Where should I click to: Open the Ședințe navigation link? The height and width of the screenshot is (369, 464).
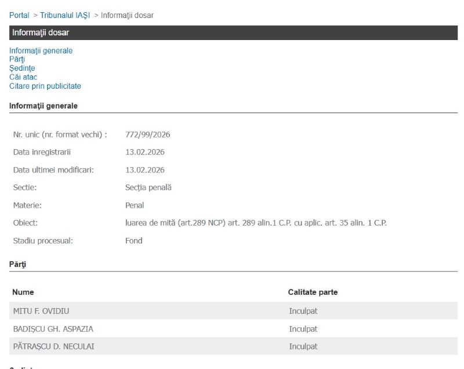[22, 68]
